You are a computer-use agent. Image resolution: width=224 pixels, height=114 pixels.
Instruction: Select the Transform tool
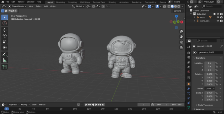pos(5,47)
